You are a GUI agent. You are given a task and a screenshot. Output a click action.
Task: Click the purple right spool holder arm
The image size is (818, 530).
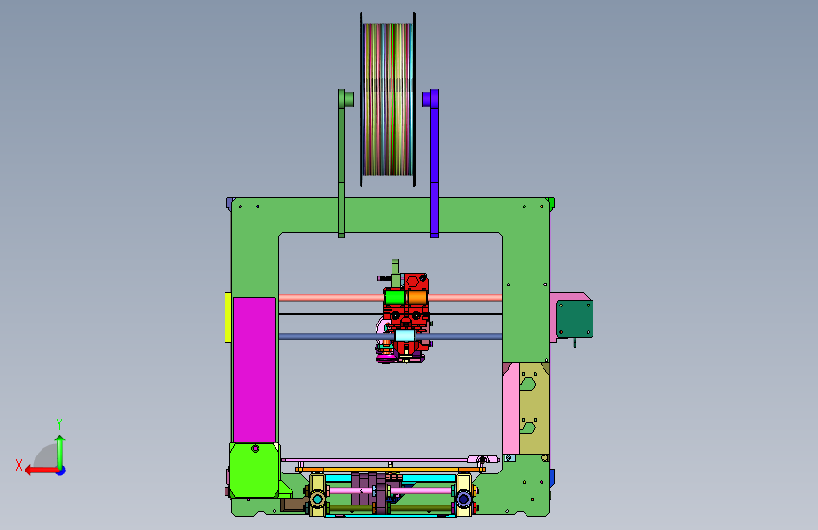pos(434,163)
